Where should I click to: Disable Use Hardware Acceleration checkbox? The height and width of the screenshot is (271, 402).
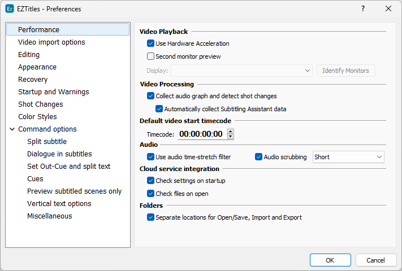point(150,43)
